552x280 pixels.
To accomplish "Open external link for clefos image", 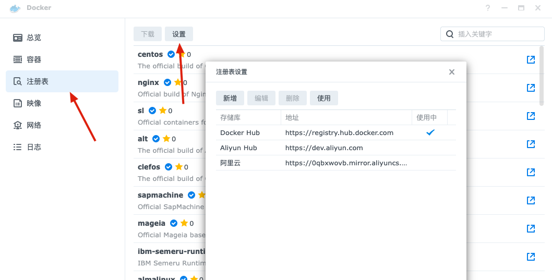I will point(531,172).
